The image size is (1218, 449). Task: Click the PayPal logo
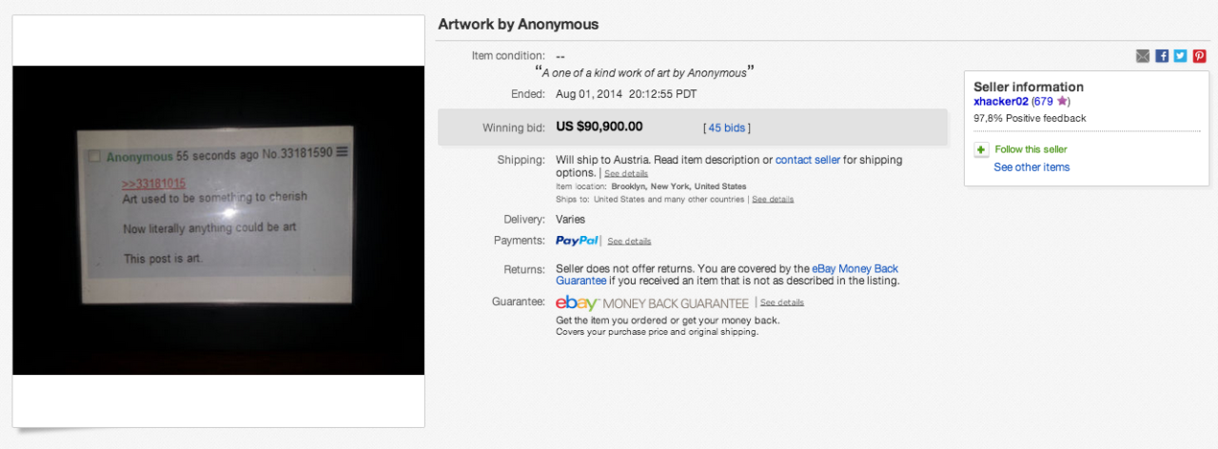pyautogui.click(x=577, y=241)
